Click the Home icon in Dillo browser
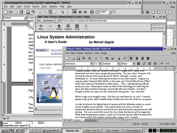This screenshot has height=133, width=177. 59,27
